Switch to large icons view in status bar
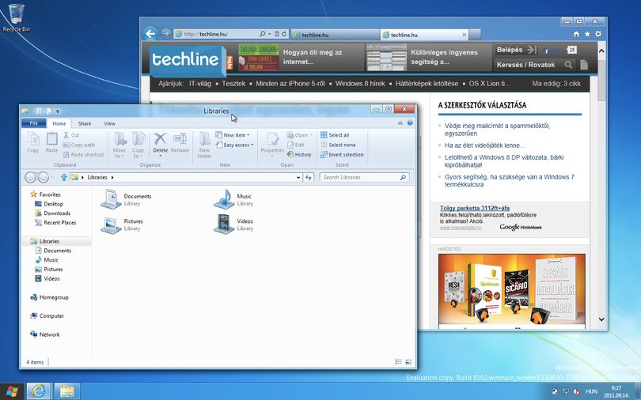The height and width of the screenshot is (400, 641). click(x=408, y=361)
